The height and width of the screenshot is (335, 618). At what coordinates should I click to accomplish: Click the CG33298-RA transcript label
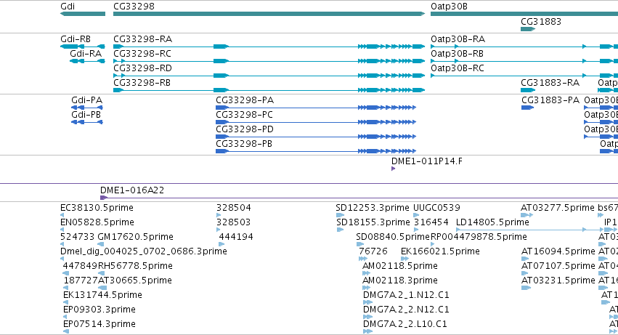[x=142, y=39]
